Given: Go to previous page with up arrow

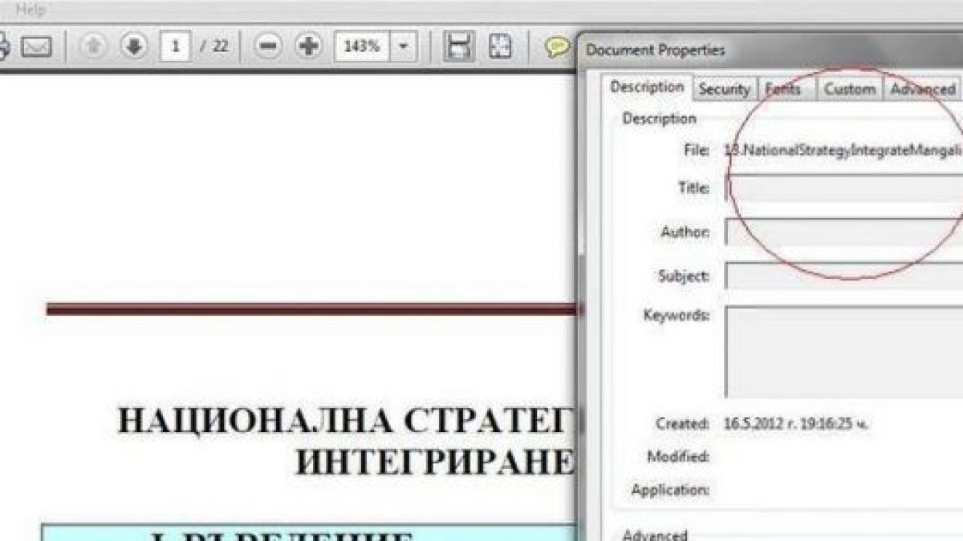Looking at the screenshot, I should pyautogui.click(x=94, y=46).
